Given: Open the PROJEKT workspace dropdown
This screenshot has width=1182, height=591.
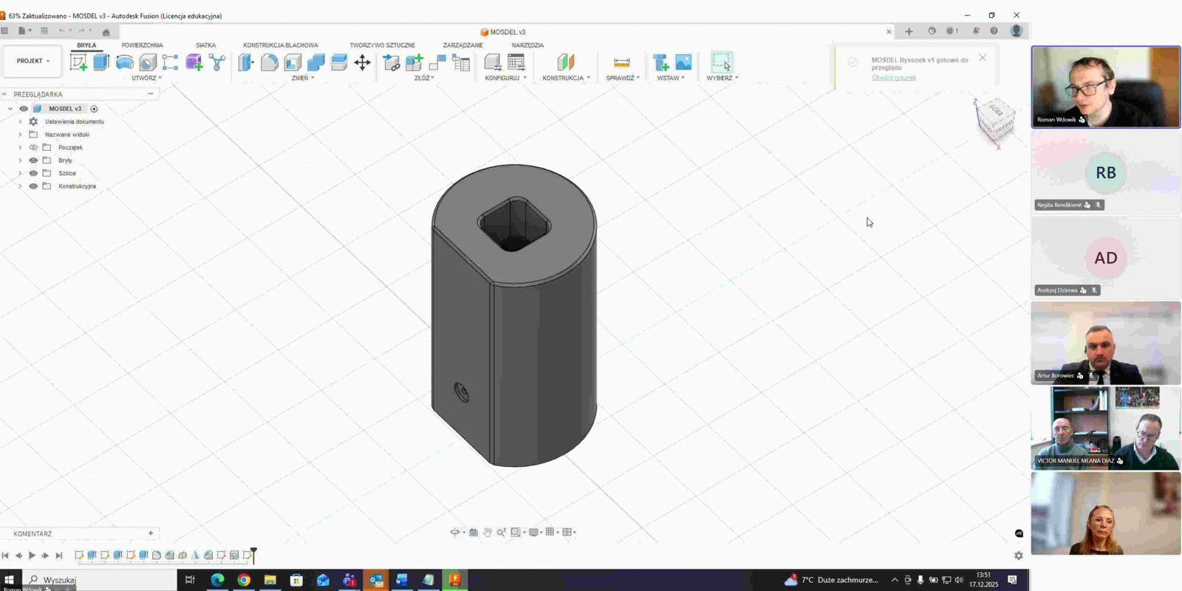Looking at the screenshot, I should click(x=33, y=61).
